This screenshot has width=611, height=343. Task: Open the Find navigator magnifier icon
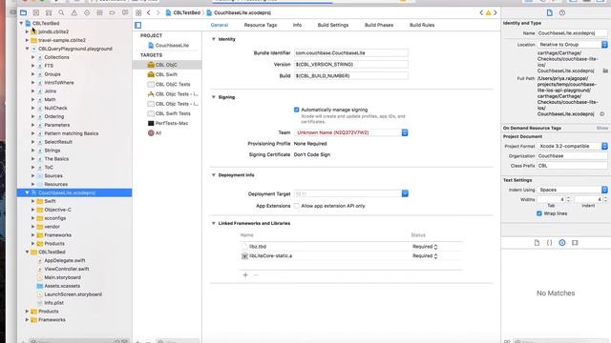(61, 12)
